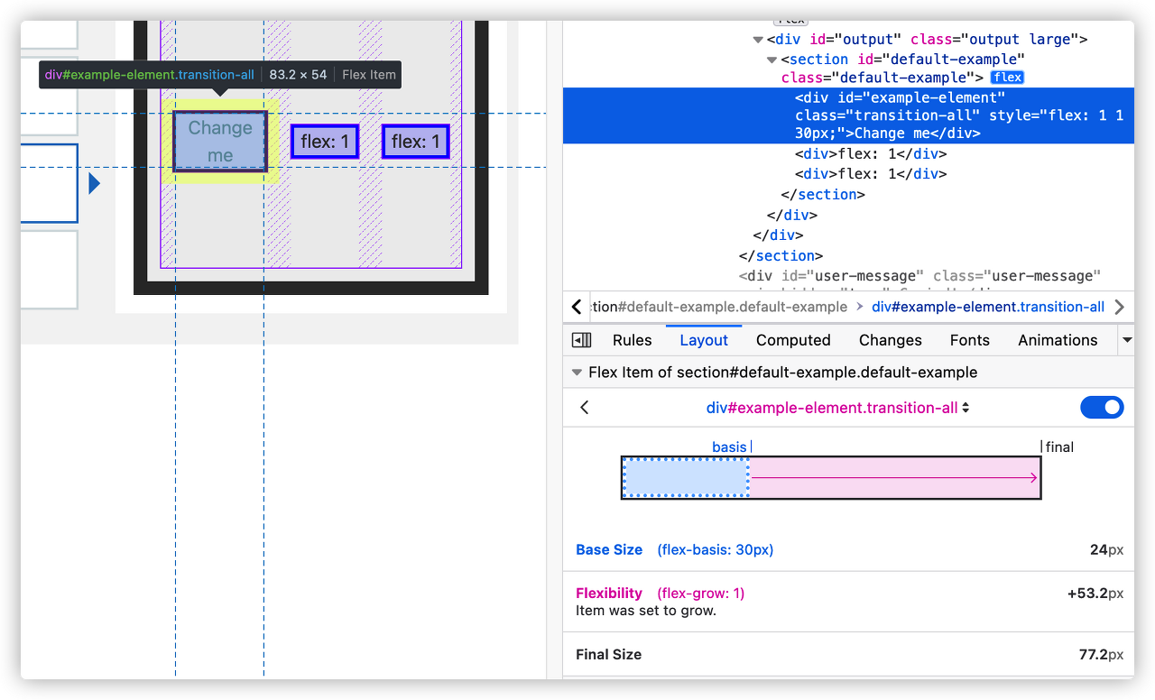Go back with the left chevron in Flex Item panel

click(585, 408)
